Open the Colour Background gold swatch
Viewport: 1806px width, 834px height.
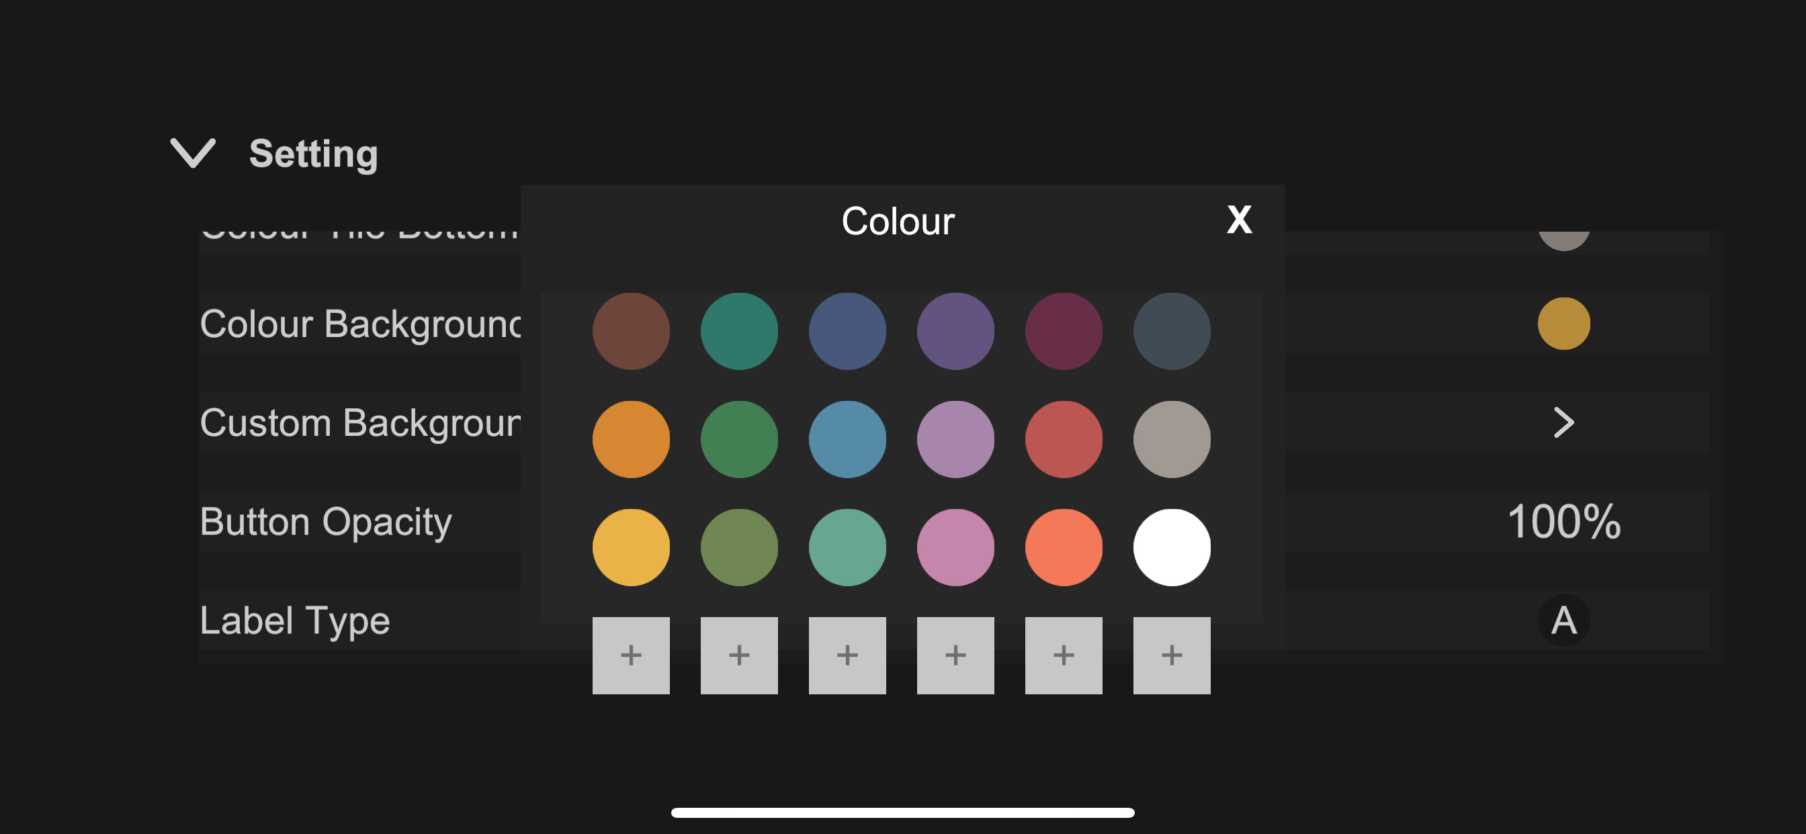[1563, 324]
